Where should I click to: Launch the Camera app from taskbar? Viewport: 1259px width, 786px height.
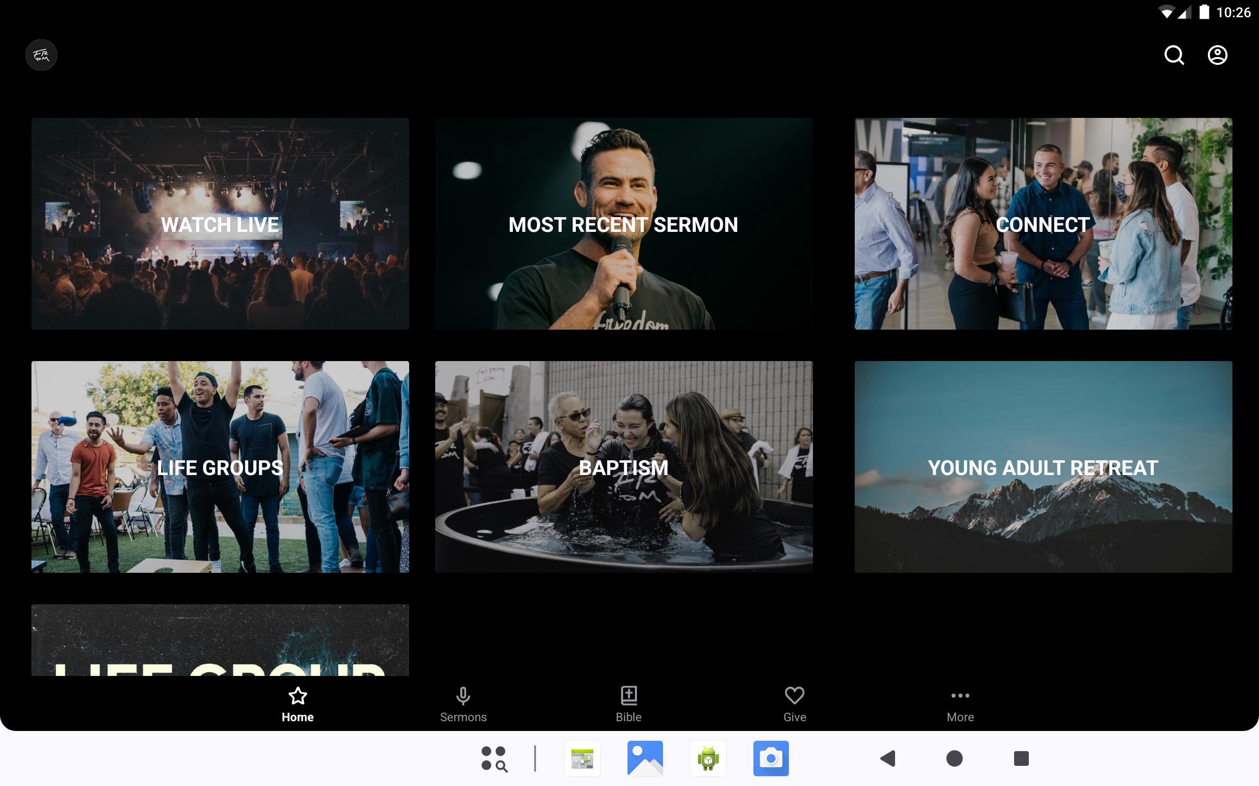(x=771, y=758)
